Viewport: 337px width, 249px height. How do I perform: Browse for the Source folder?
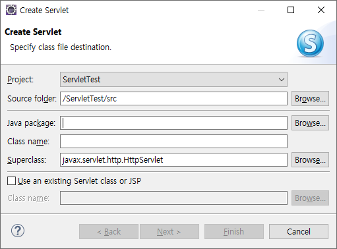(310, 98)
